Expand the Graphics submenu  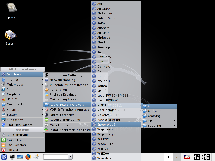[22, 94]
